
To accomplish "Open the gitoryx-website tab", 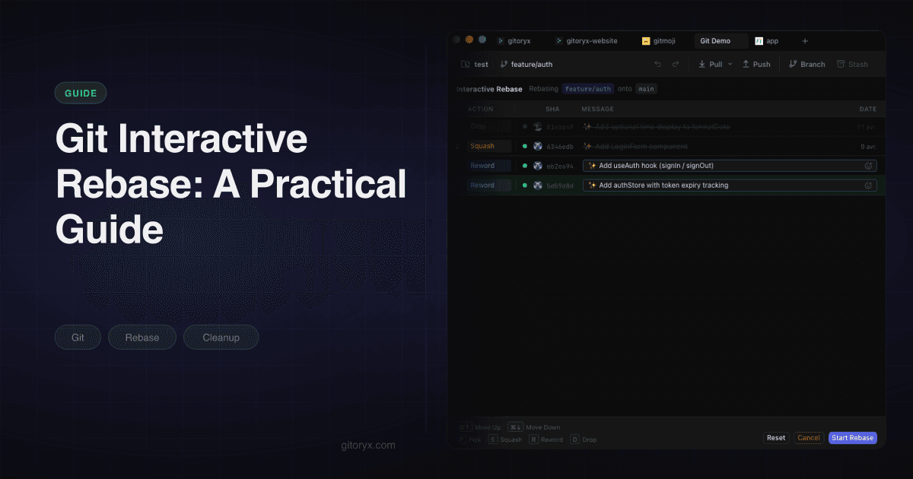I will (587, 41).
